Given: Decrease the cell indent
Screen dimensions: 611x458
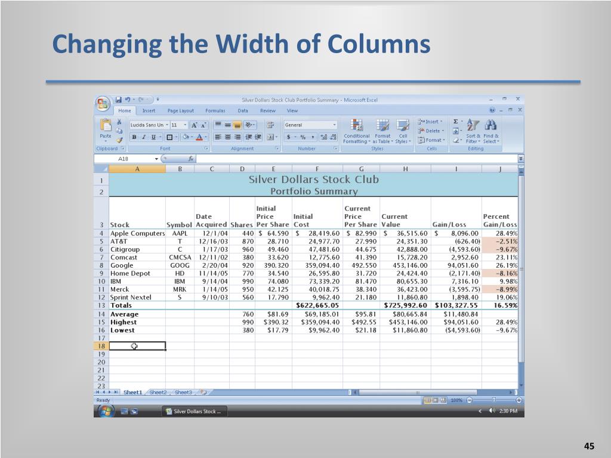Looking at the screenshot, I should click(248, 137).
